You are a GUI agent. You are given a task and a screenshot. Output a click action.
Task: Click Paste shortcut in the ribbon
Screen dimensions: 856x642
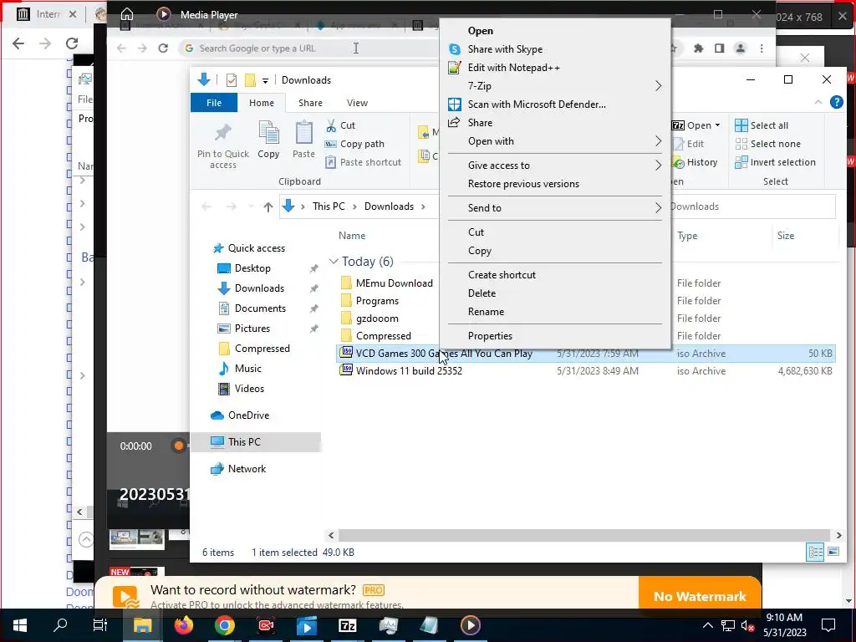363,162
